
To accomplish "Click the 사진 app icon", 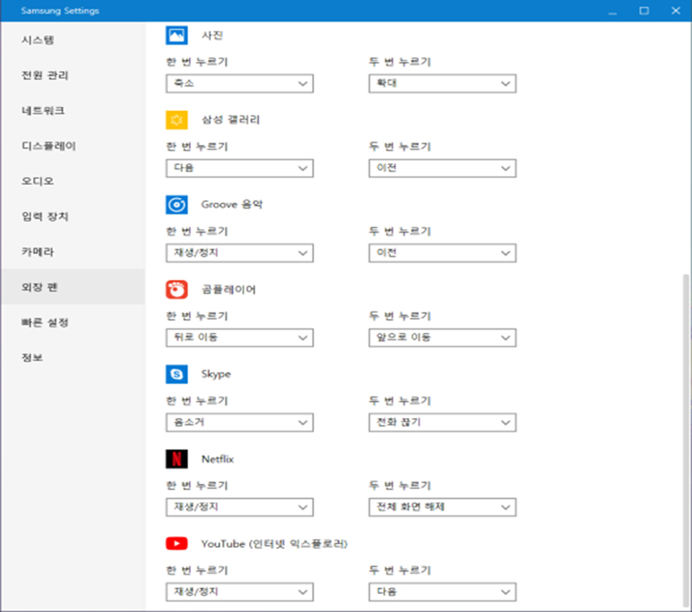I will (175, 35).
